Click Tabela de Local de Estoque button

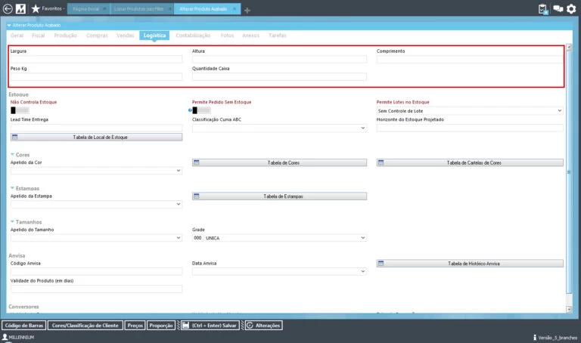pos(96,137)
